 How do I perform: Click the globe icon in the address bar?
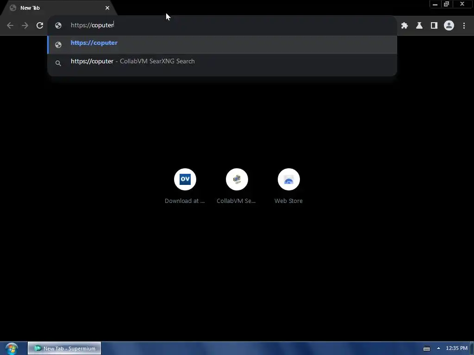[x=58, y=25]
